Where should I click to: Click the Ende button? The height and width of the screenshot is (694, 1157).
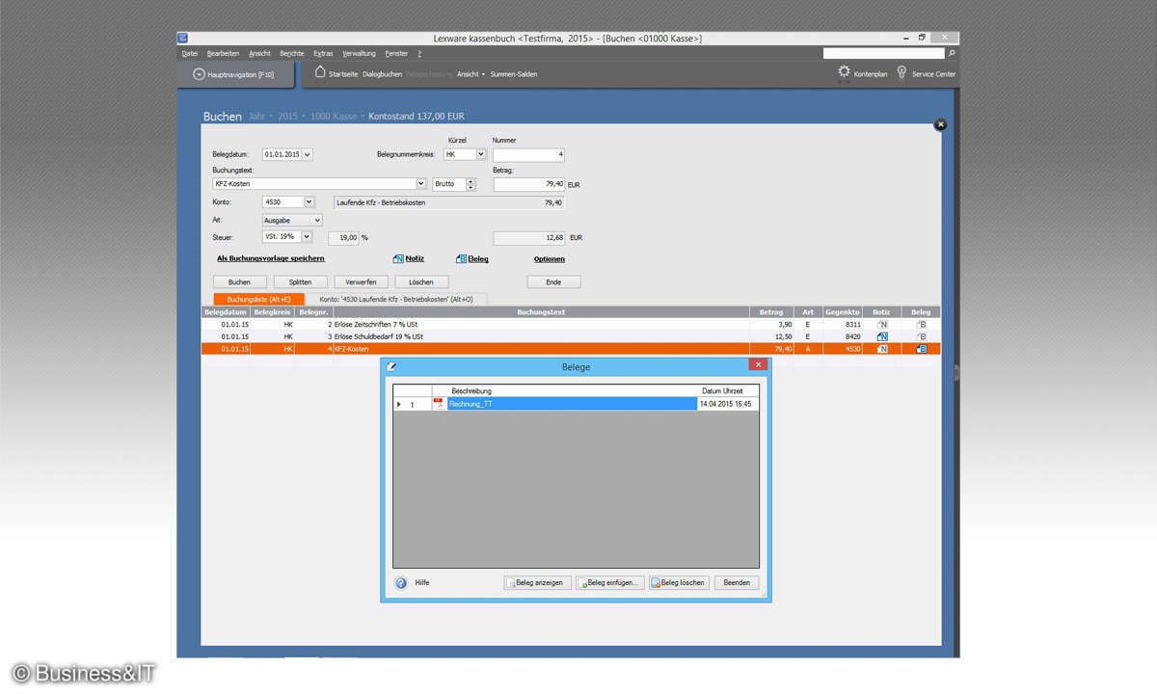pyautogui.click(x=553, y=282)
